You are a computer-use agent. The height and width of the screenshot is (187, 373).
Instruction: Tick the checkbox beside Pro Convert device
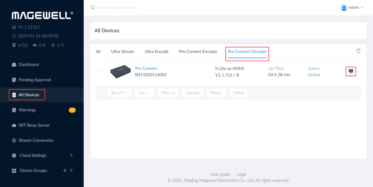point(100,72)
